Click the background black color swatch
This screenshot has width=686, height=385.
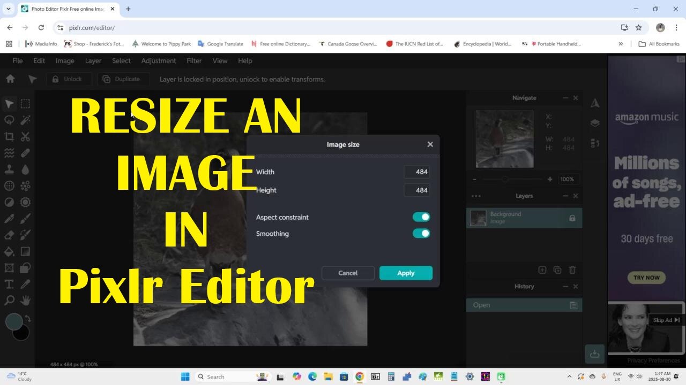click(x=23, y=334)
